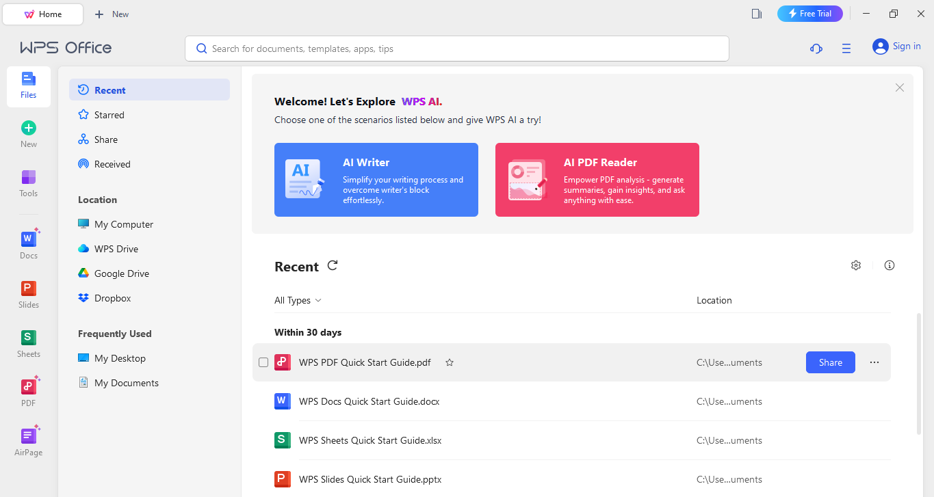
Task: Open WPS Docs Quick Start Guide.docx
Action: point(369,401)
